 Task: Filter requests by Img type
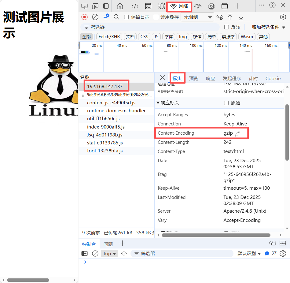(x=183, y=37)
